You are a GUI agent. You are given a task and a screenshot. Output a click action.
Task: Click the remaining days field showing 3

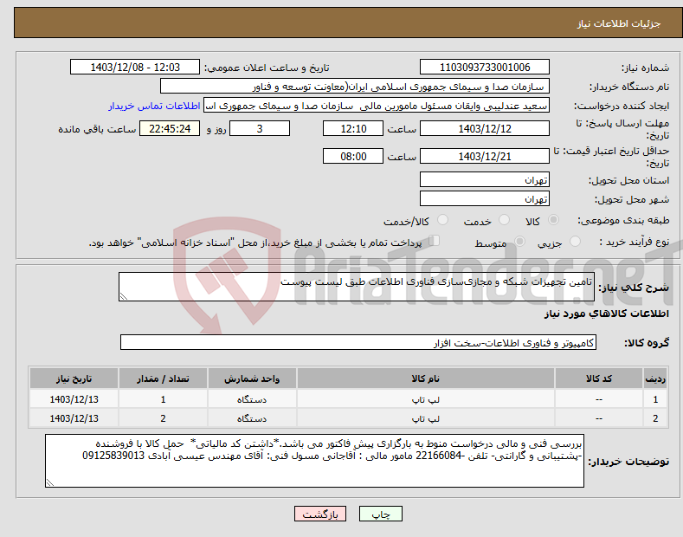pyautogui.click(x=260, y=128)
